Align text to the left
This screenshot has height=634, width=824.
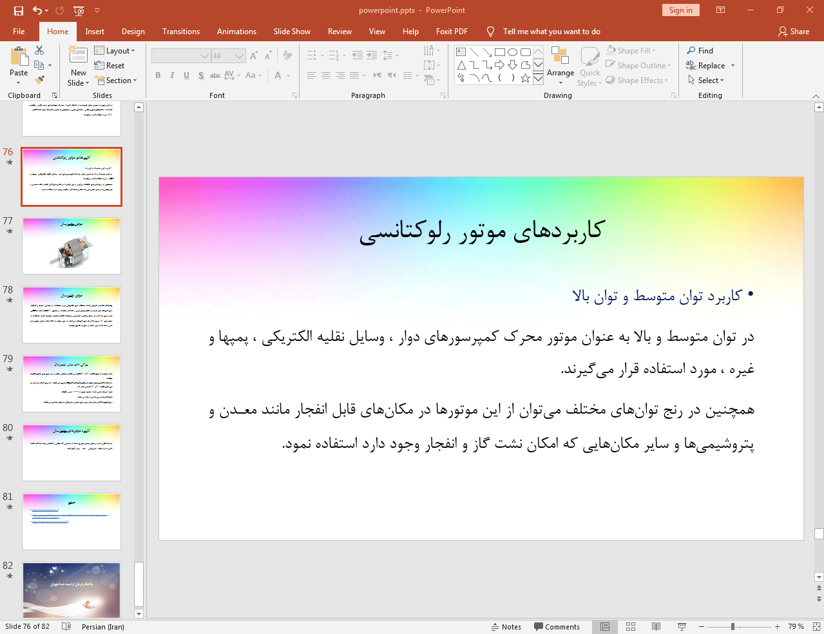coord(311,75)
